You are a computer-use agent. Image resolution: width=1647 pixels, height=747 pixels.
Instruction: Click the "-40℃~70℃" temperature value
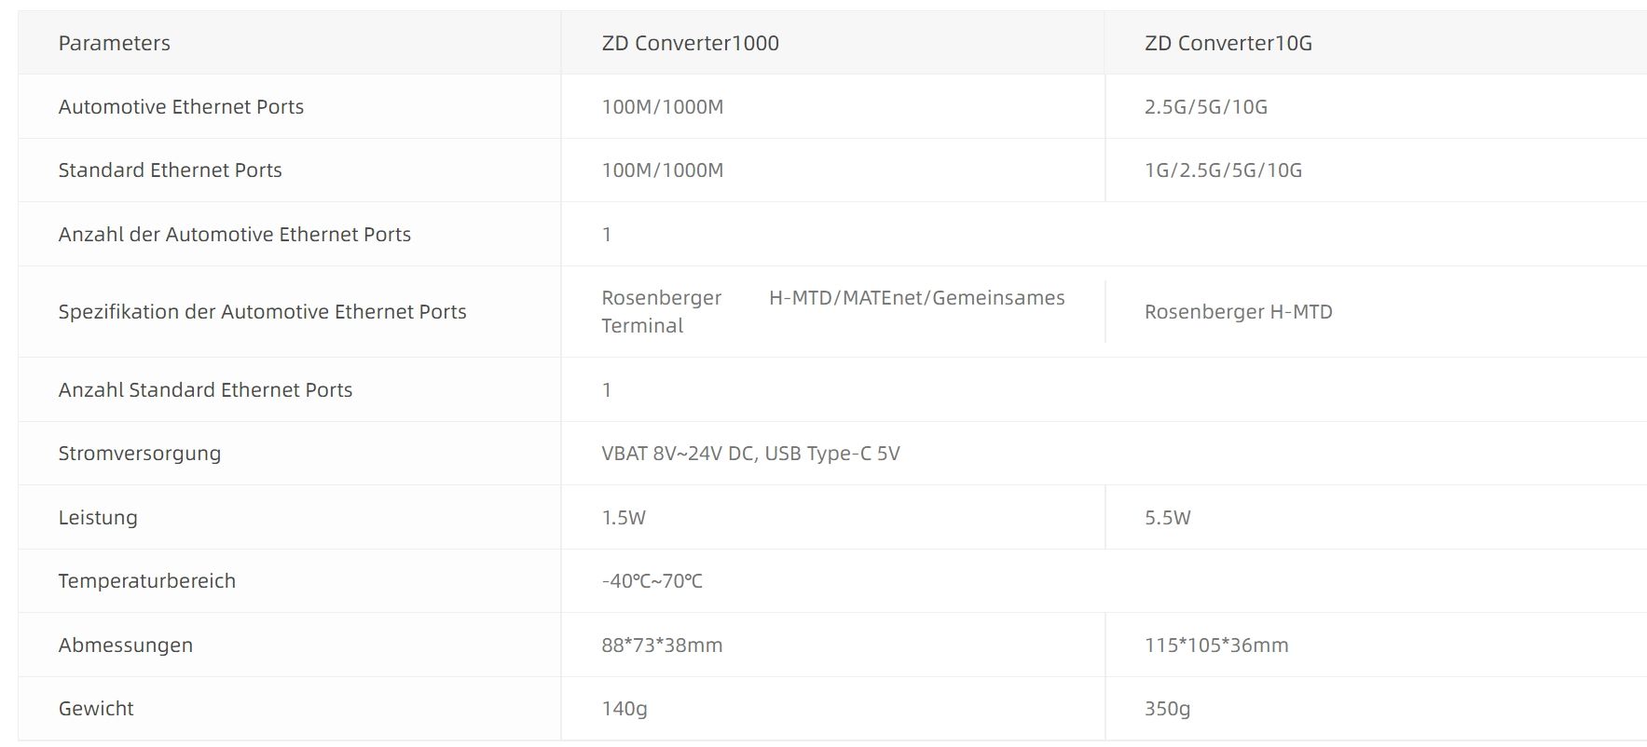652,581
